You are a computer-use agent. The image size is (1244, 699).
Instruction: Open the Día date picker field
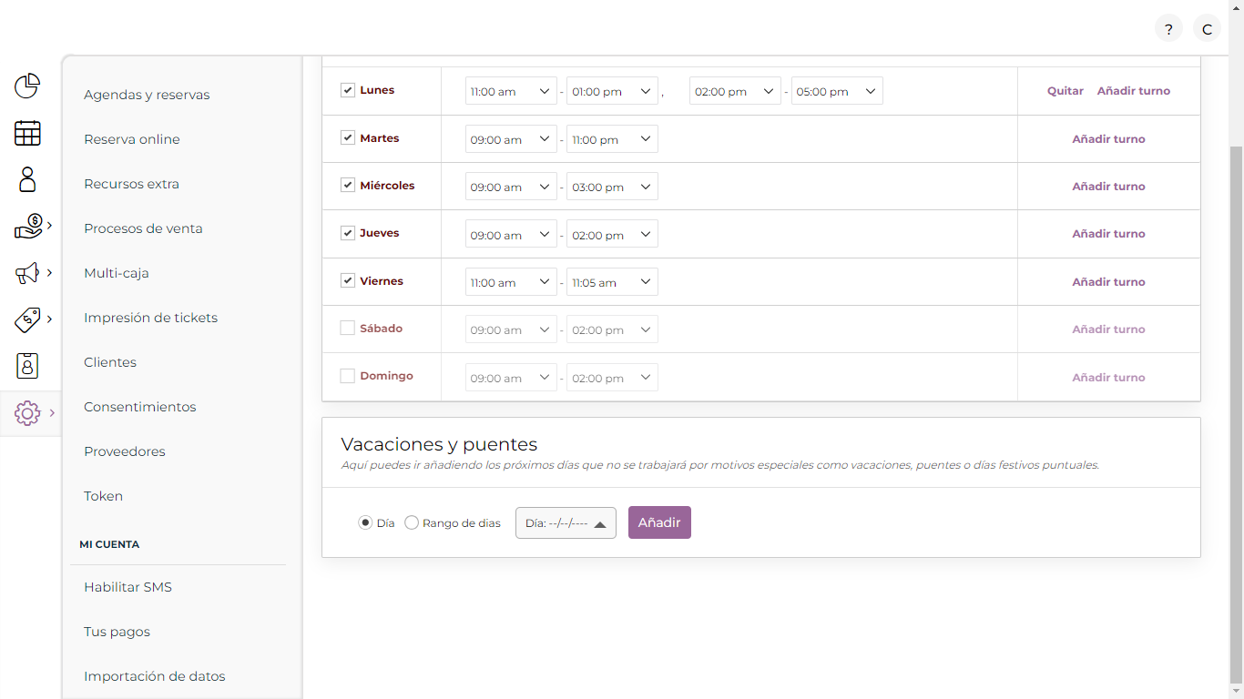[566, 522]
